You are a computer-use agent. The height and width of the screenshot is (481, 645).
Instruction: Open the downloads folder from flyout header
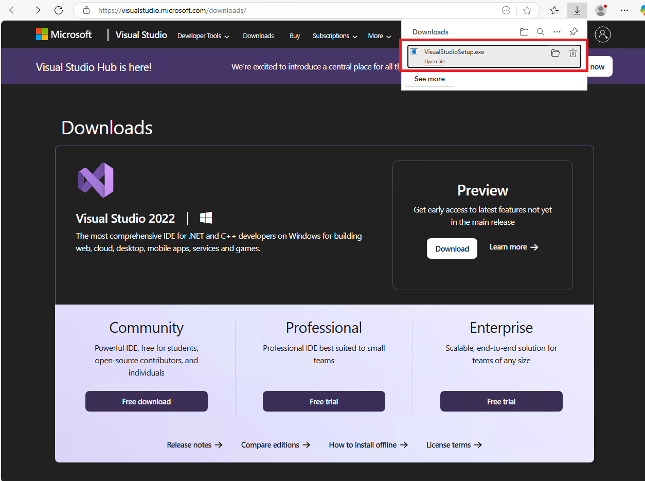tap(524, 32)
